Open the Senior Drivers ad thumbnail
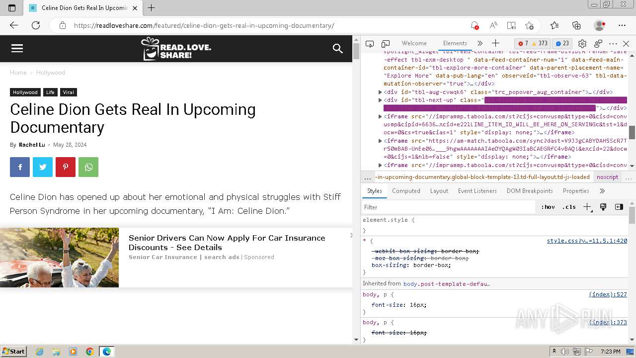The image size is (636, 358). 59,258
